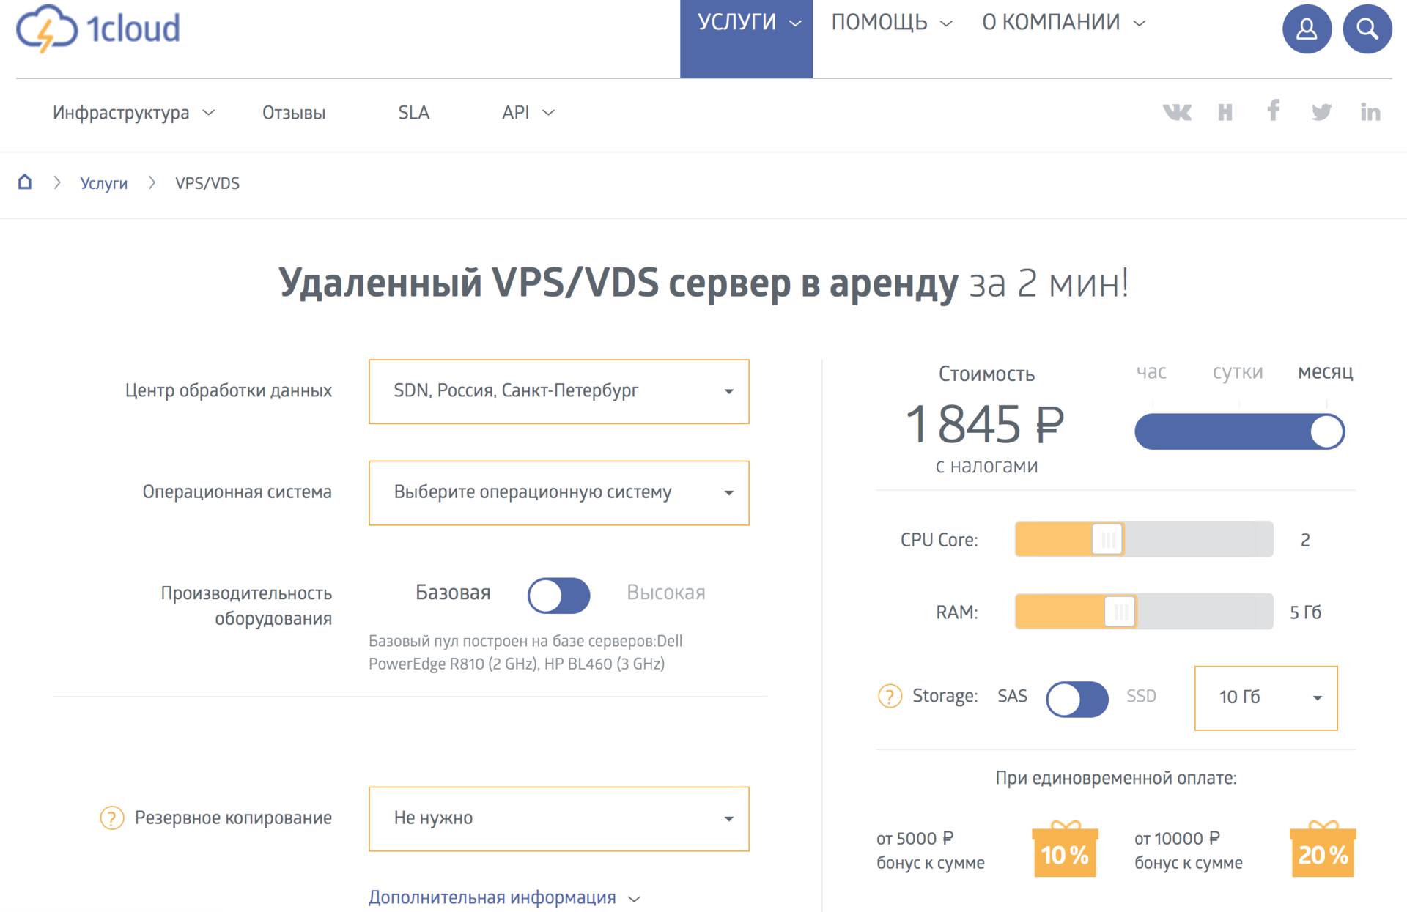Open the SLA page
This screenshot has width=1407, height=912.
pos(414,113)
